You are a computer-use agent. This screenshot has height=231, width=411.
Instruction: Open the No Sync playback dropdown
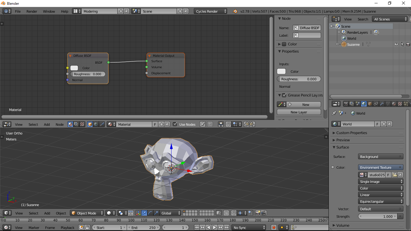[249, 228]
